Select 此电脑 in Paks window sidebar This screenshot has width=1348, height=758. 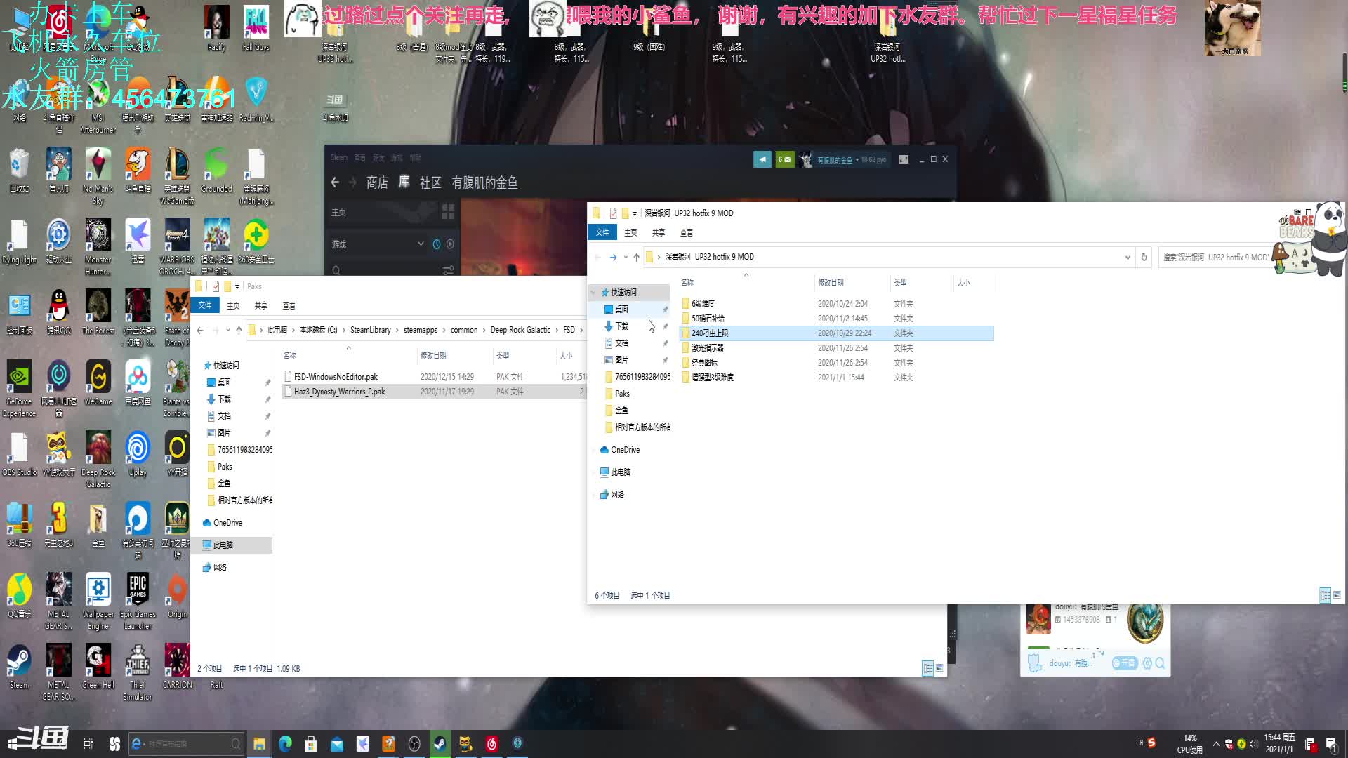tap(223, 545)
